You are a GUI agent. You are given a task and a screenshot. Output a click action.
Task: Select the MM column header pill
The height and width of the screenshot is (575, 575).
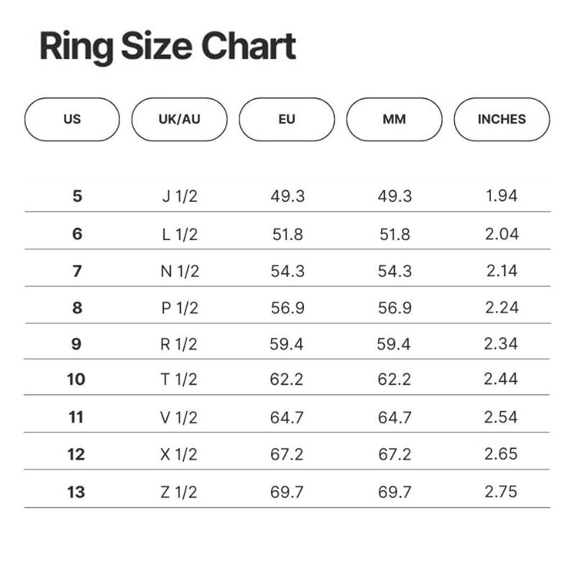pos(394,119)
